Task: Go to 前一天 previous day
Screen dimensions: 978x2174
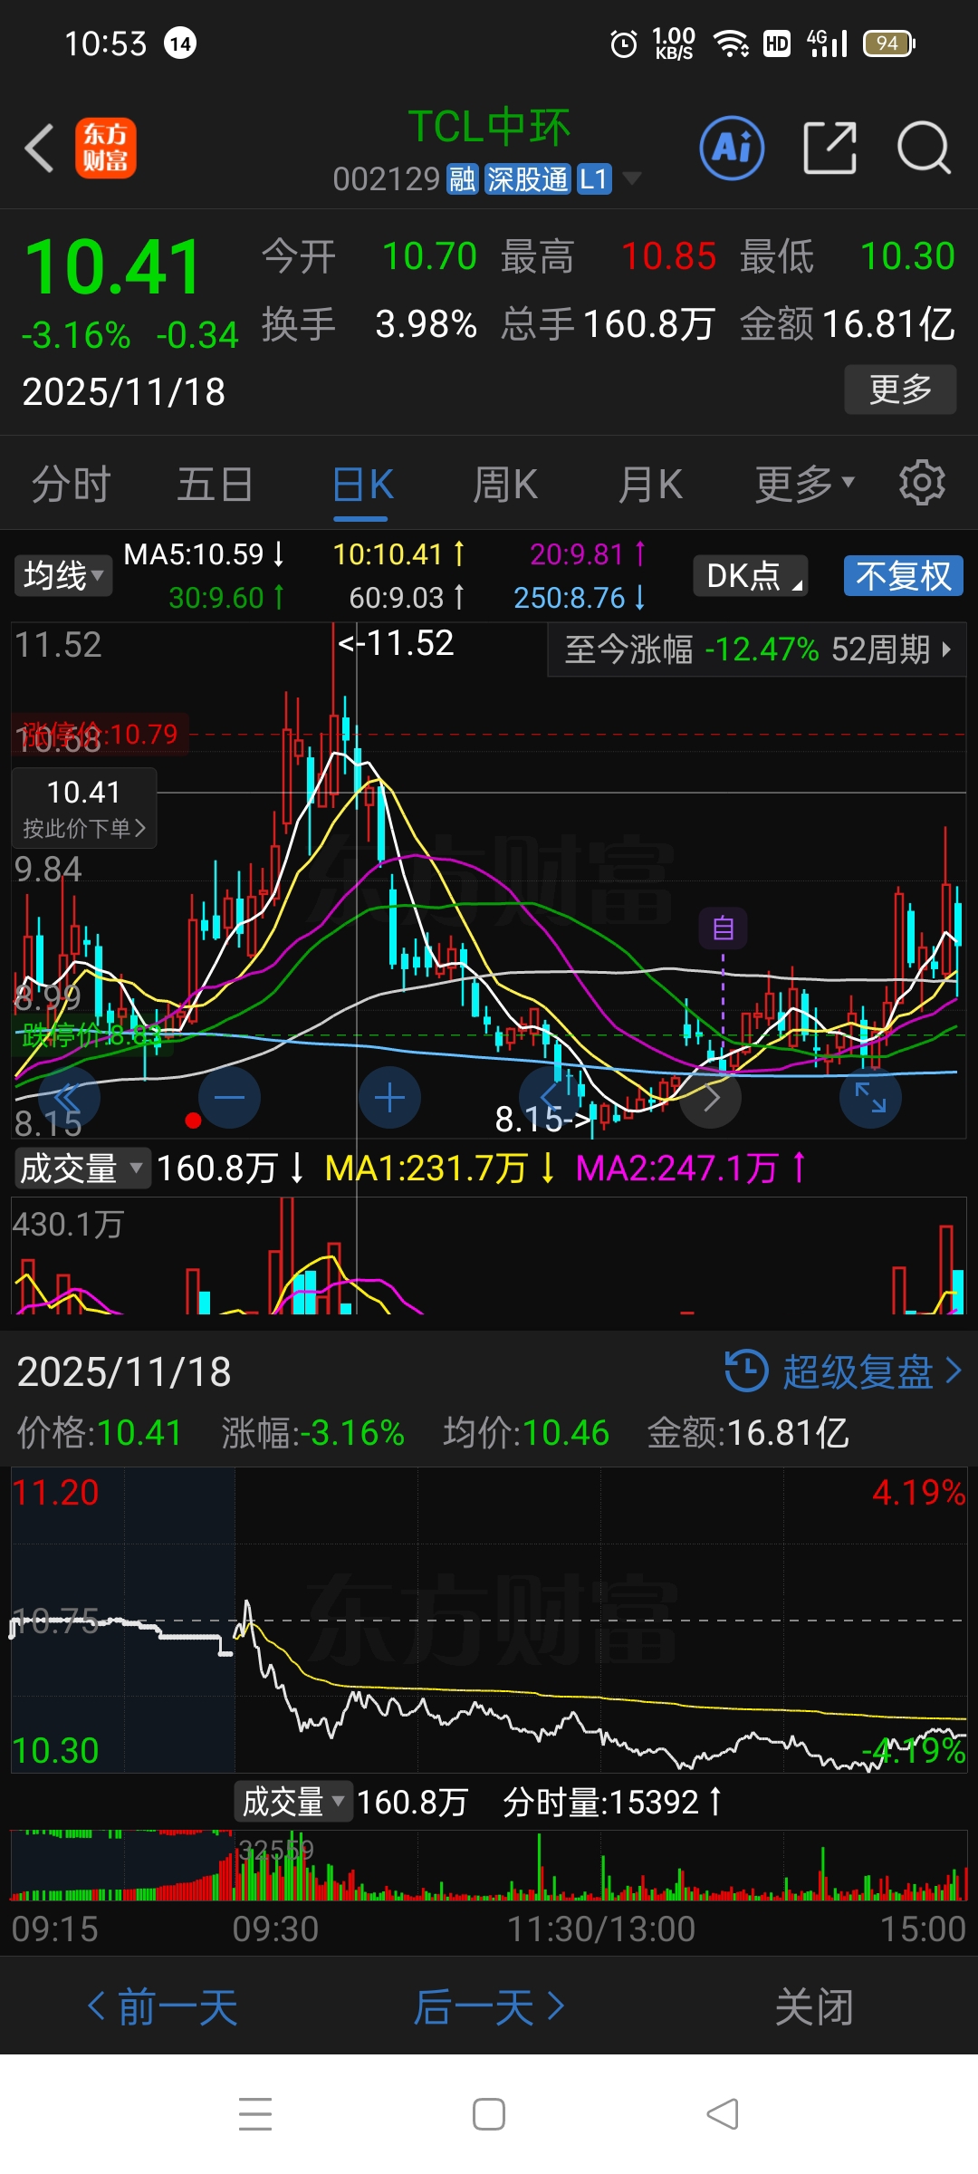Action: pos(163,2007)
